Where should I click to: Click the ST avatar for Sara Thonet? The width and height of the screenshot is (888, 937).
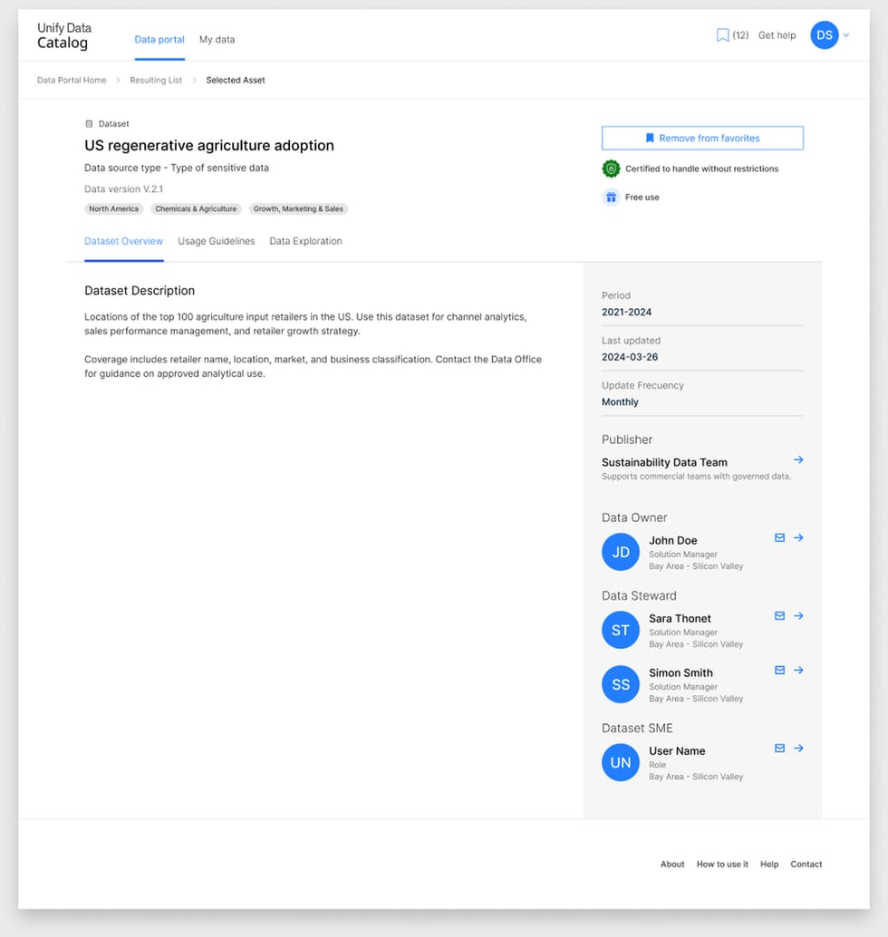pos(621,630)
